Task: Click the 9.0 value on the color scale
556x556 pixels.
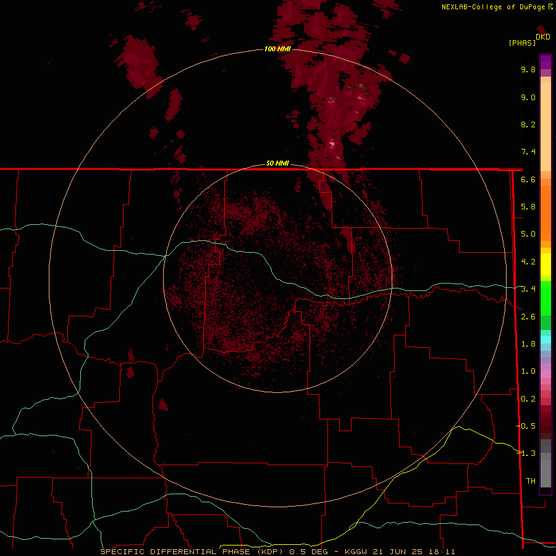Action: click(x=528, y=97)
